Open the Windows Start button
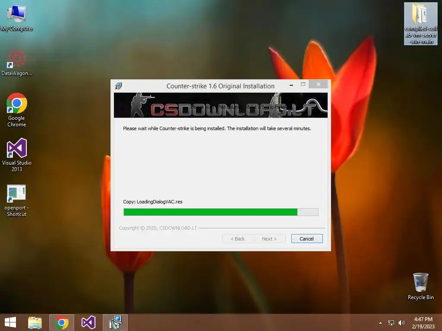Screen dimensions: 442x331 (10, 322)
